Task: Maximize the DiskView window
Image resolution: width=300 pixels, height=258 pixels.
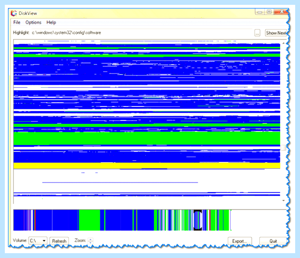Action: pos(269,12)
